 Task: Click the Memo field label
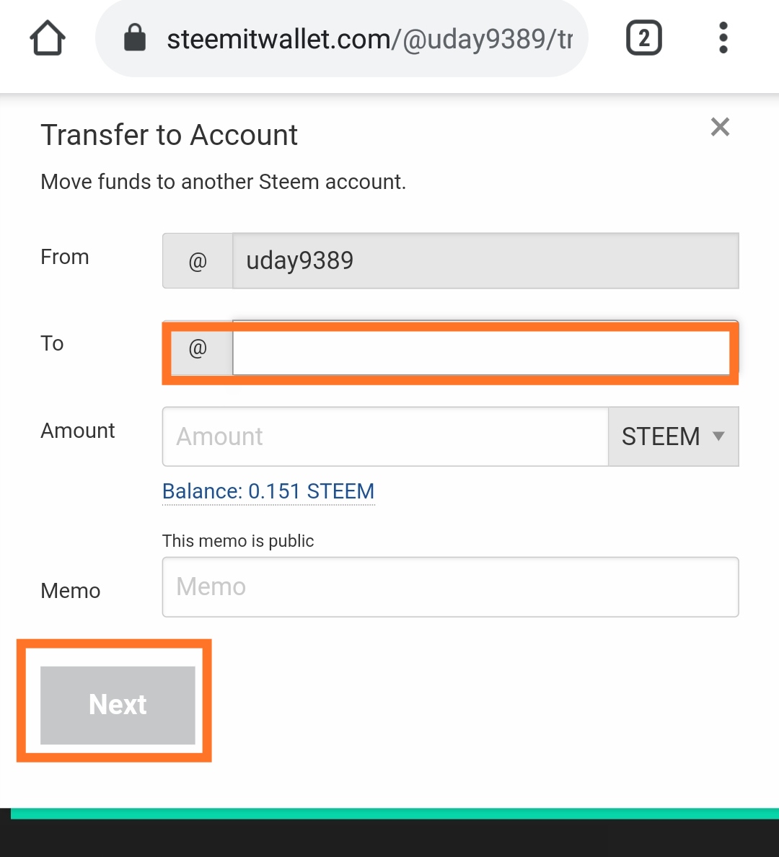point(71,591)
